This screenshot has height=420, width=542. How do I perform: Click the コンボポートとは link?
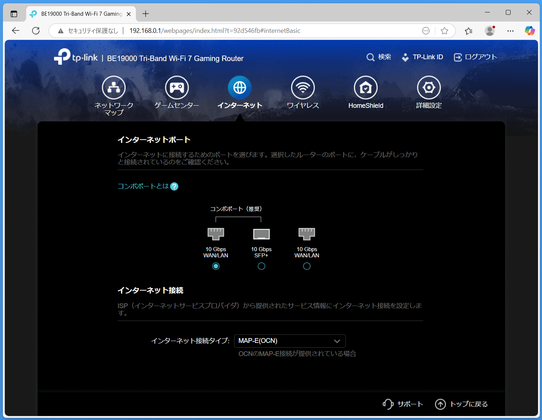143,186
